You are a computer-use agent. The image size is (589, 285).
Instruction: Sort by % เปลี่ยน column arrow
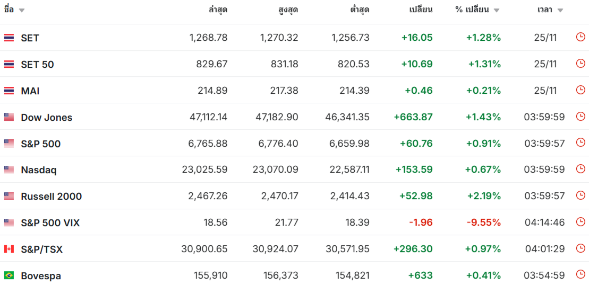pos(497,10)
